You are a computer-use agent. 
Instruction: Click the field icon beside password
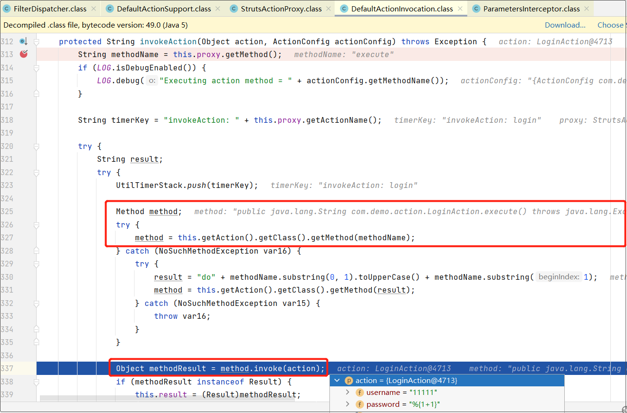pos(359,404)
